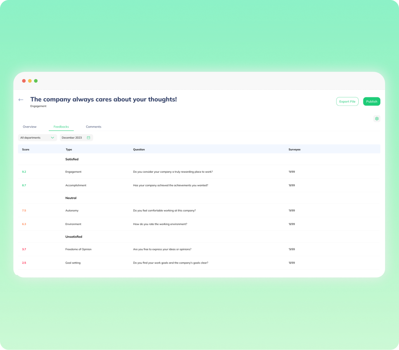Image resolution: width=399 pixels, height=350 pixels.
Task: Select the Autonomy score 7.5 value
Action: coord(24,210)
